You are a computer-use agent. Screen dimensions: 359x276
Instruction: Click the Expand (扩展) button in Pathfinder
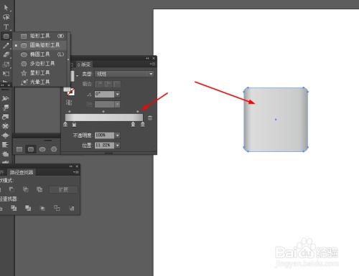coord(63,190)
